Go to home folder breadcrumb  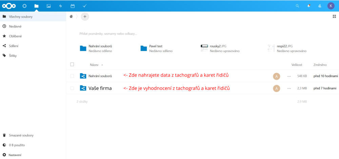point(71,16)
